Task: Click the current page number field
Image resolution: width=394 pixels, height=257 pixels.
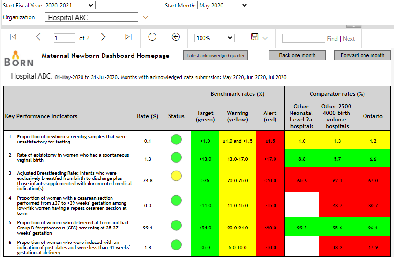Action: coord(64,38)
